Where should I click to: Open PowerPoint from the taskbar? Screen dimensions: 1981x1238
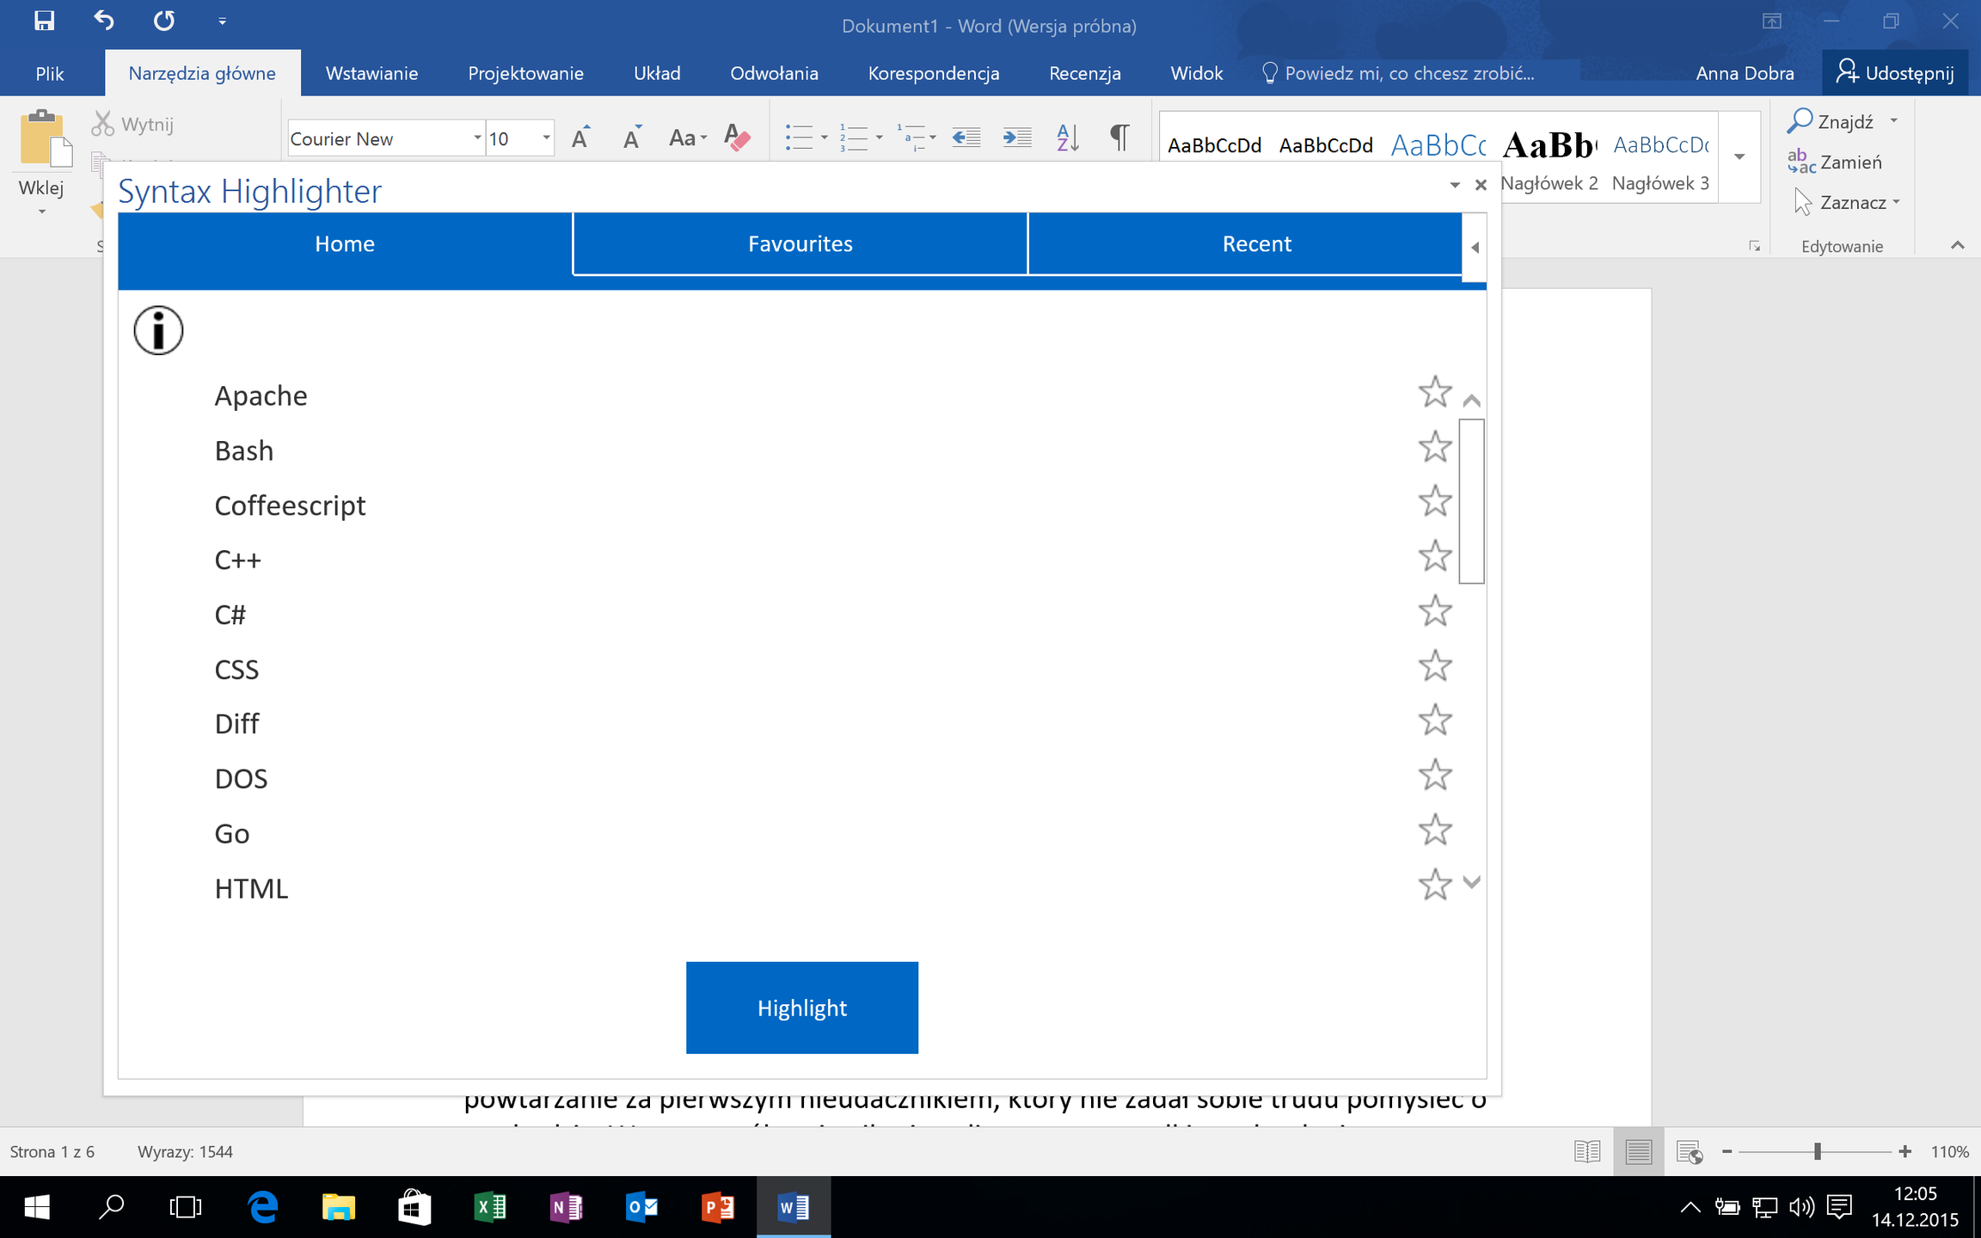click(717, 1207)
